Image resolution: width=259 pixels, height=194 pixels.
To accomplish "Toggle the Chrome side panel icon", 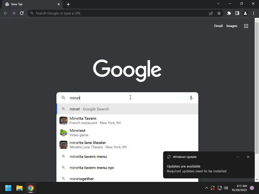I will [237, 13].
